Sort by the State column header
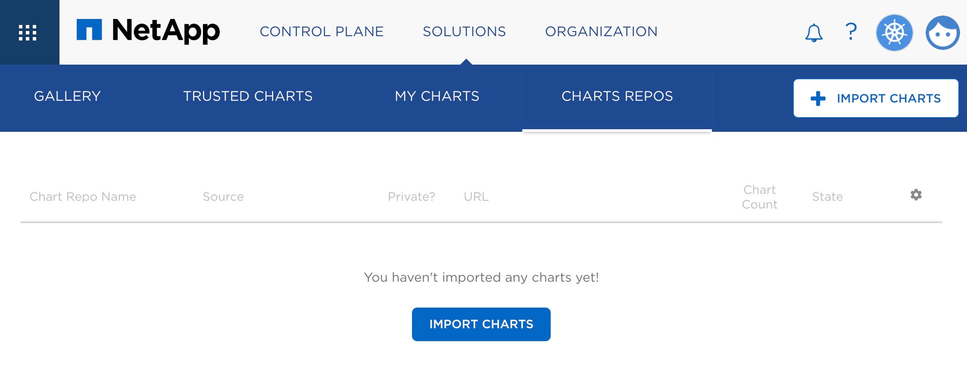Screen dimensions: 967x367 [x=827, y=196]
